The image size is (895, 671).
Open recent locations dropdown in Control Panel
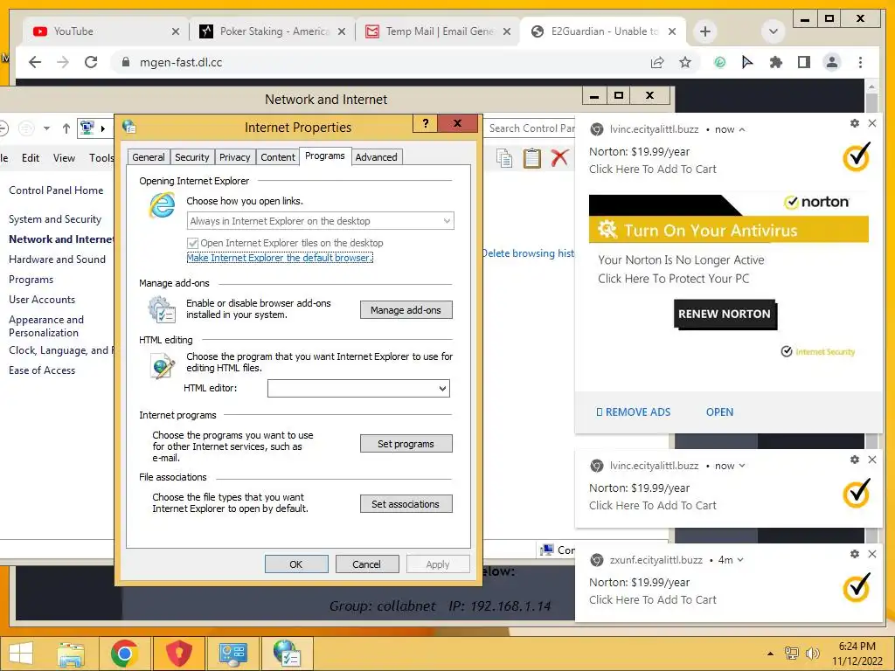47,128
